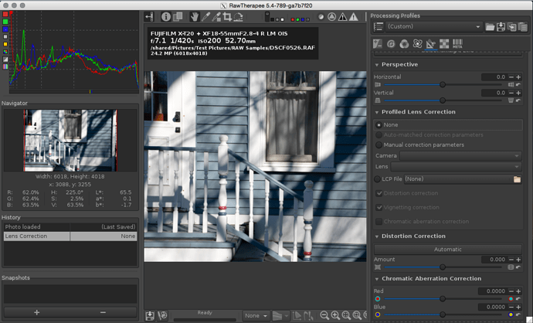The height and width of the screenshot is (323, 533).
Task: Toggle shadow clipping warning triangle
Action: click(x=343, y=17)
